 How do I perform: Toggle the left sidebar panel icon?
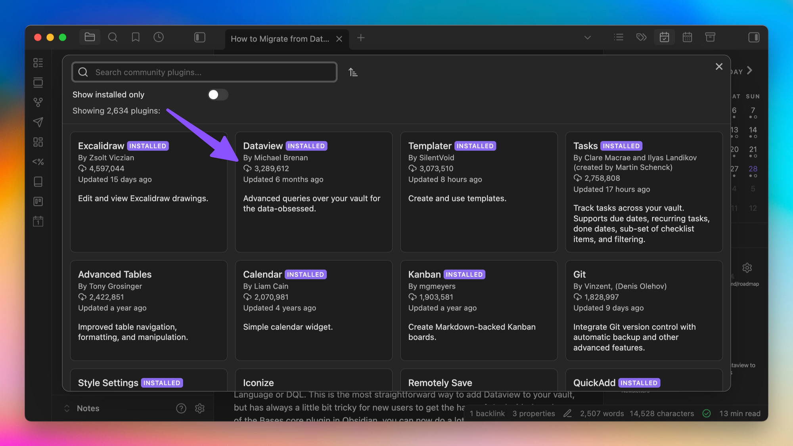pyautogui.click(x=199, y=37)
